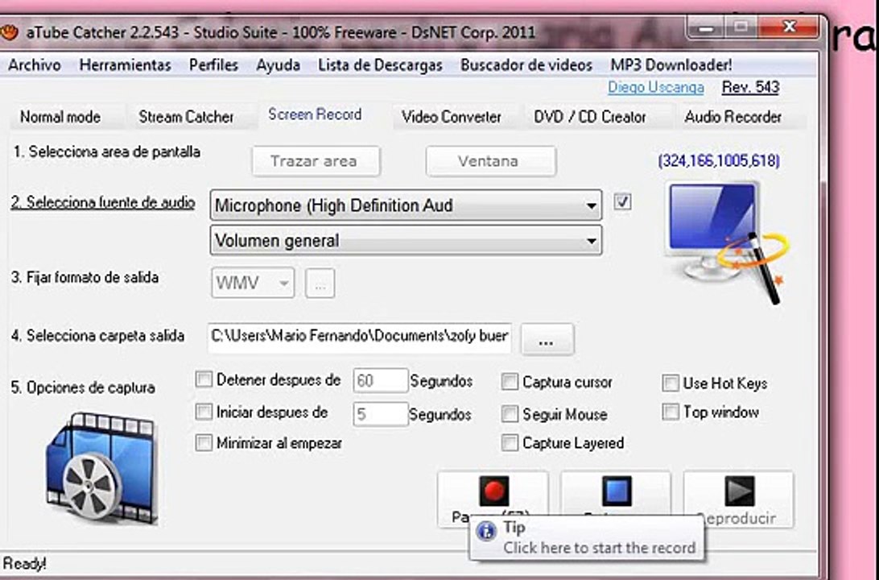Screen dimensions: 879x580
Task: Click the blue stop button icon
Action: pyautogui.click(x=617, y=491)
